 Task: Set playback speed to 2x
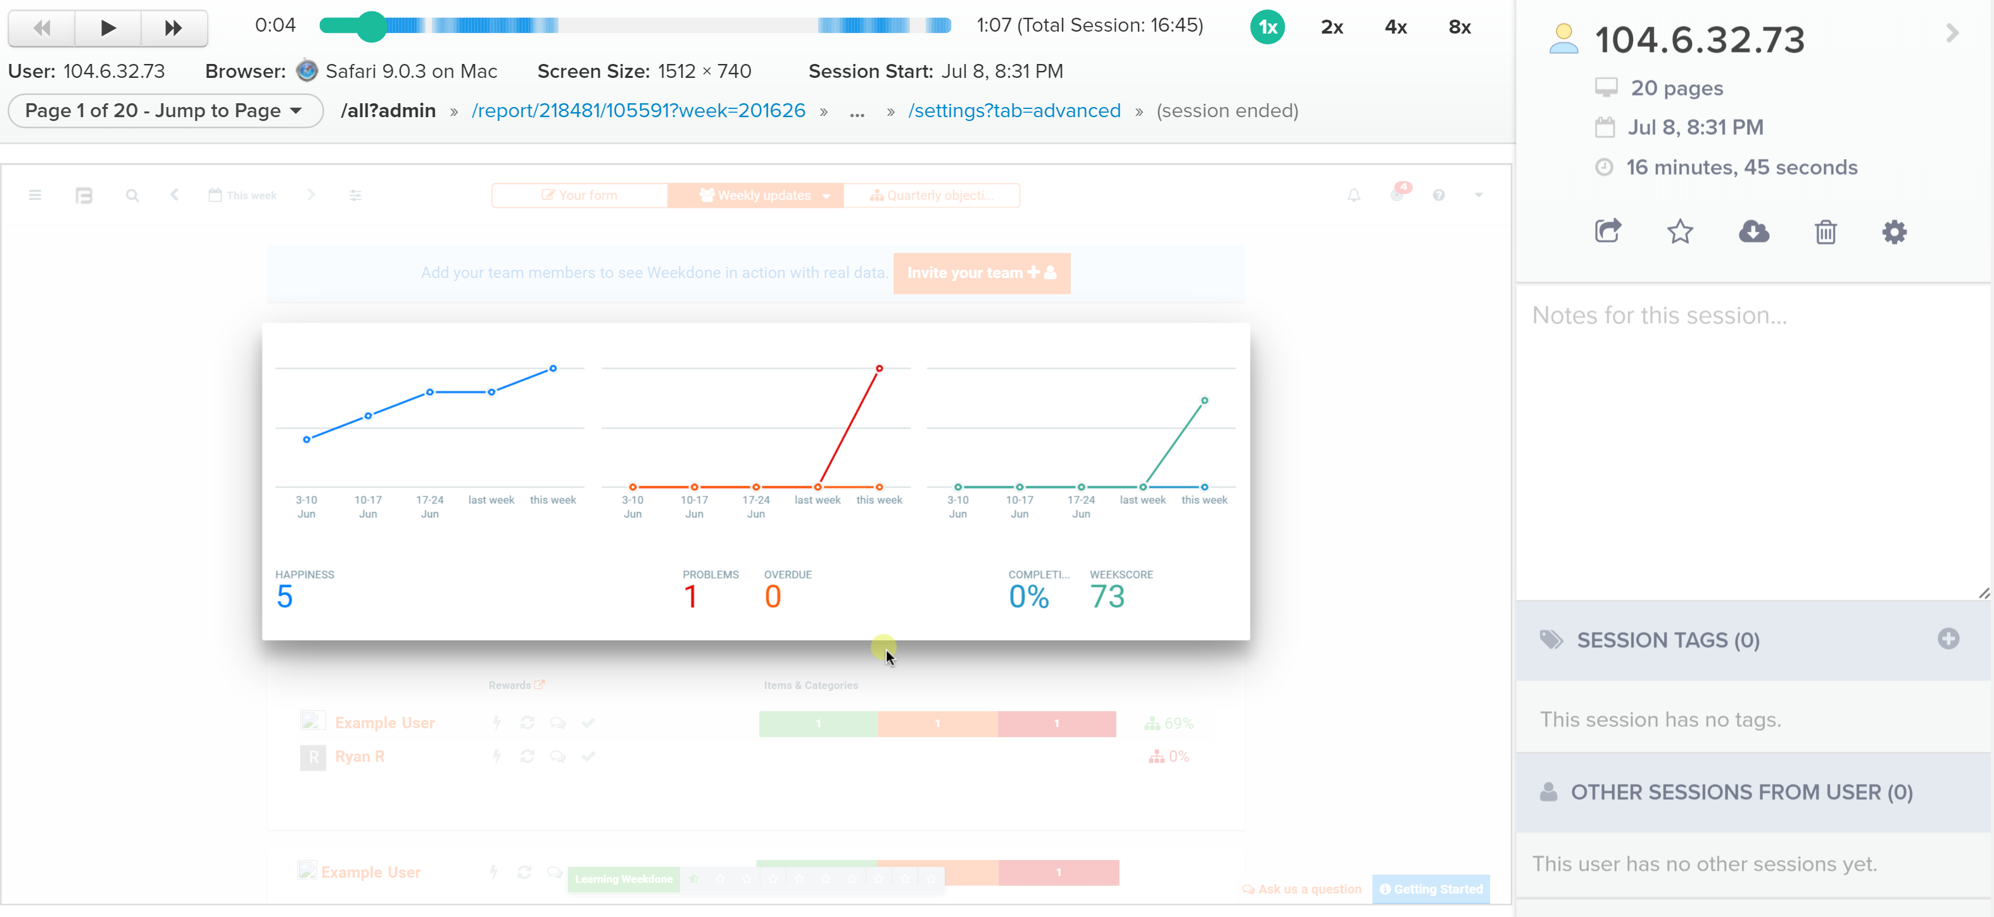1332,27
